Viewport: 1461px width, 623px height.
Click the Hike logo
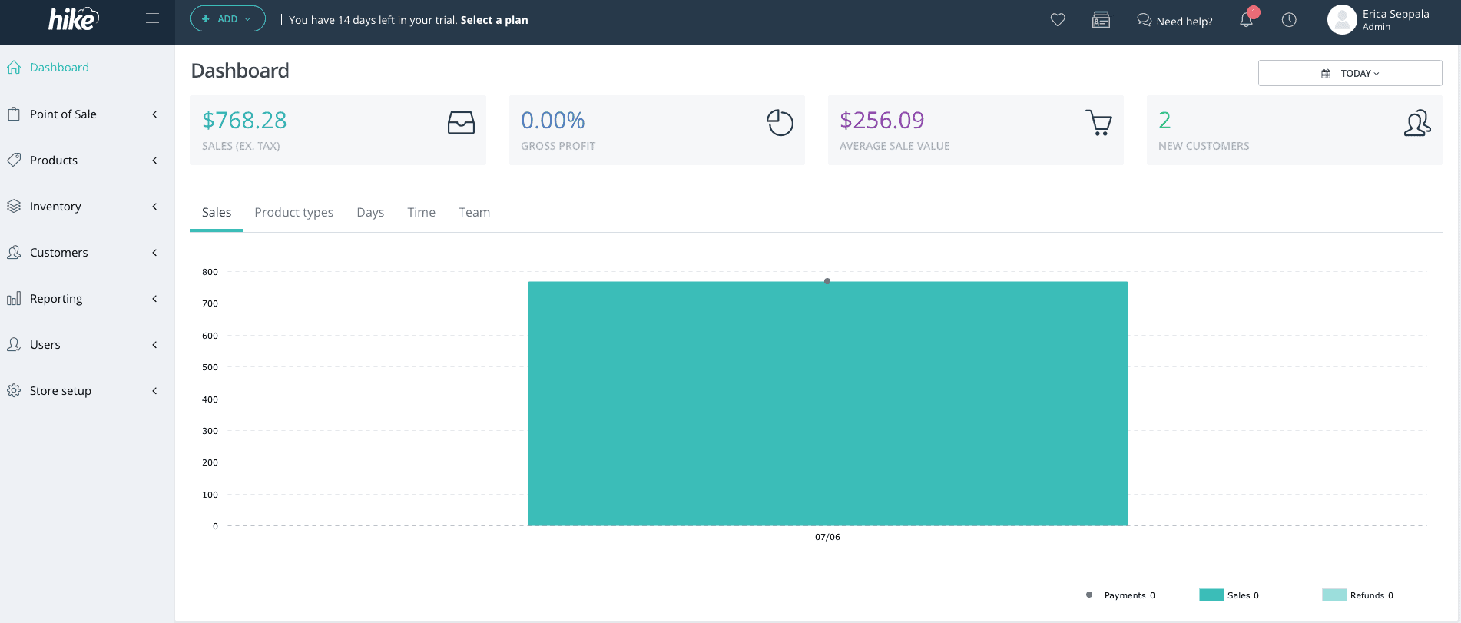(x=74, y=18)
